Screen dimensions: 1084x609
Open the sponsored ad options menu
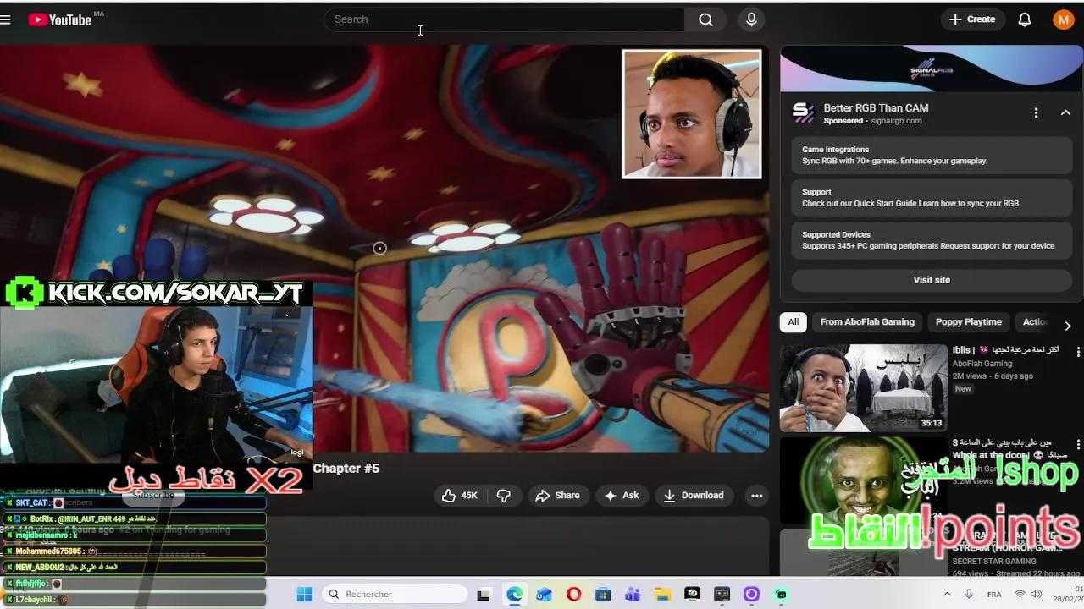(1036, 113)
